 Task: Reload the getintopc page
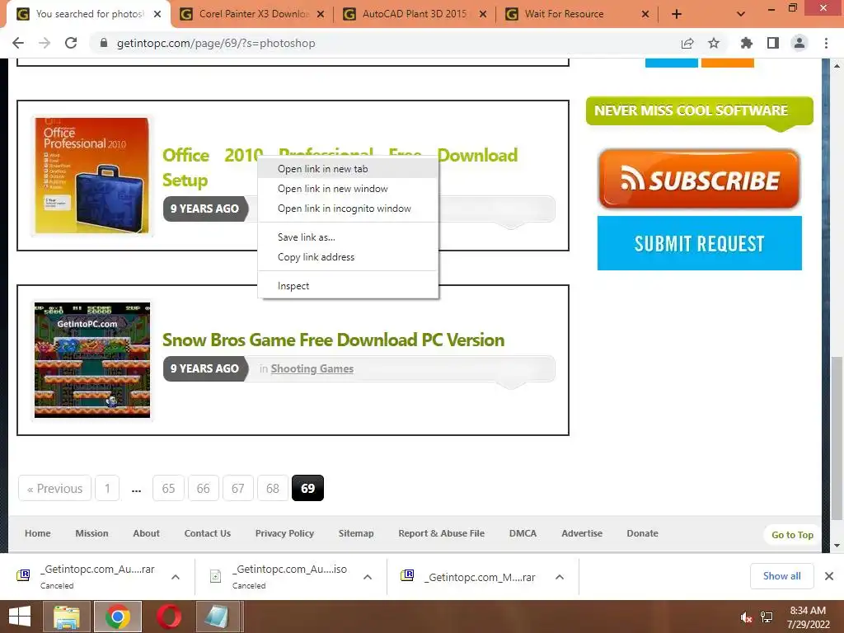(x=71, y=43)
